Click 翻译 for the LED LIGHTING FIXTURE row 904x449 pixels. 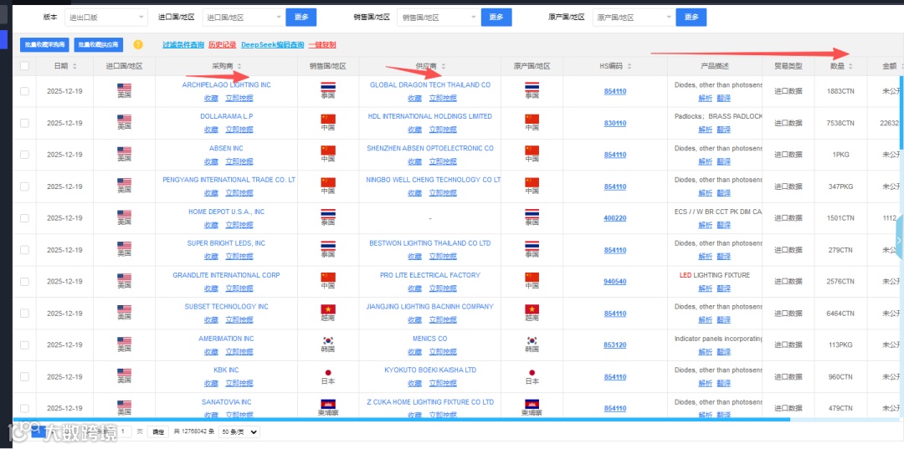(x=724, y=288)
